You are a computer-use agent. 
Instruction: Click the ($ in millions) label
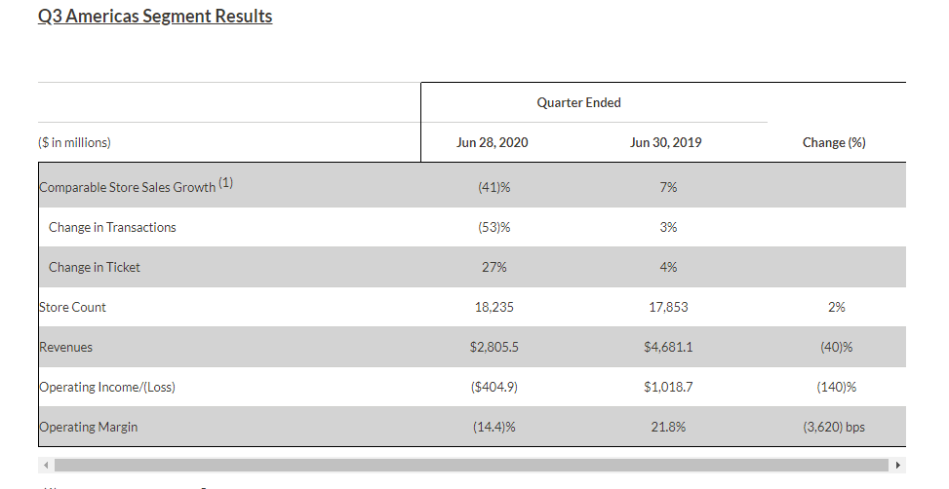(x=75, y=142)
